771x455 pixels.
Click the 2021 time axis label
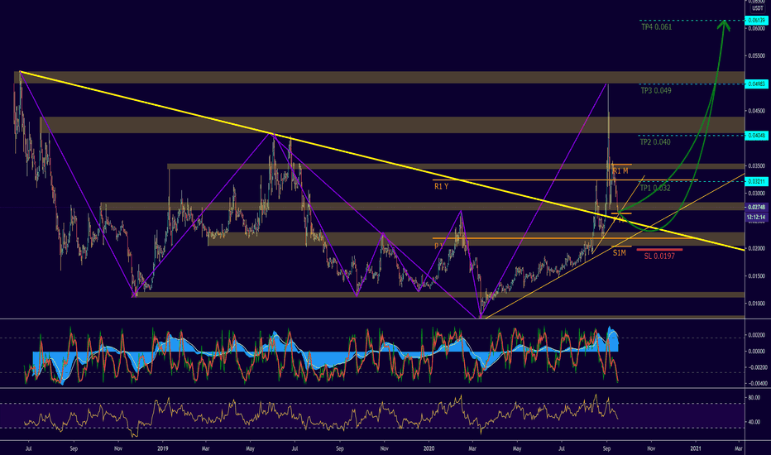coord(695,448)
